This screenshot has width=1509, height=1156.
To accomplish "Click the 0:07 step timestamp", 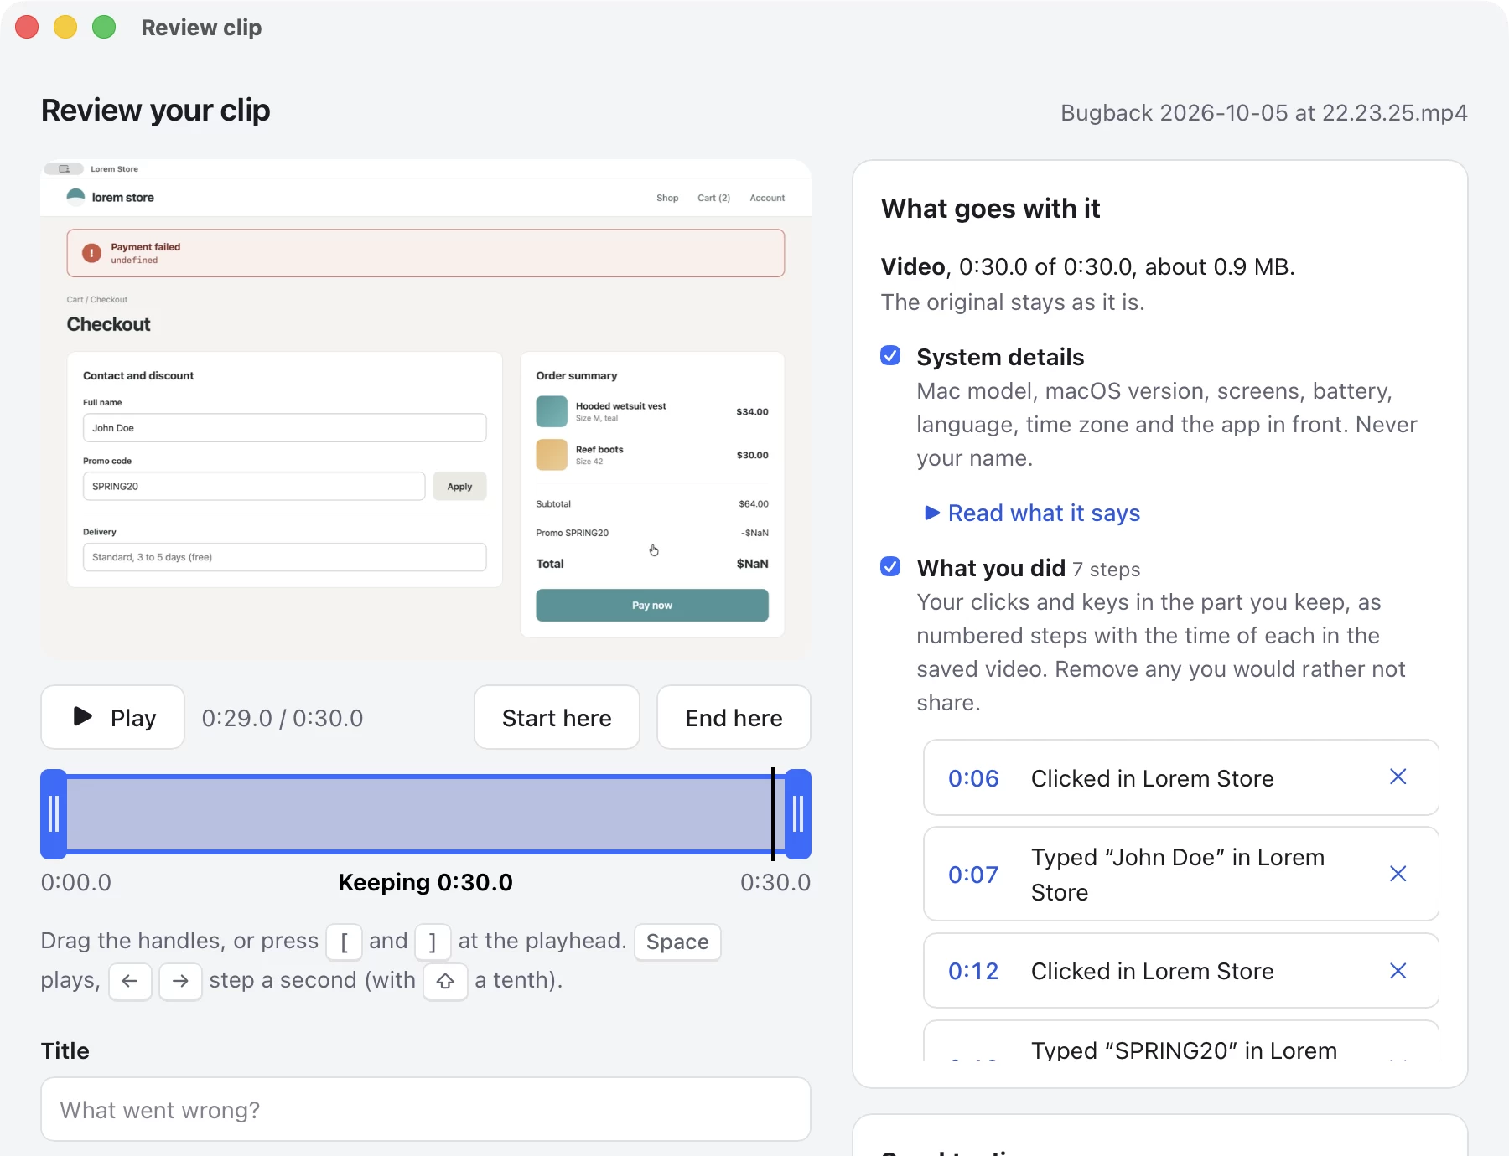I will (x=973, y=875).
